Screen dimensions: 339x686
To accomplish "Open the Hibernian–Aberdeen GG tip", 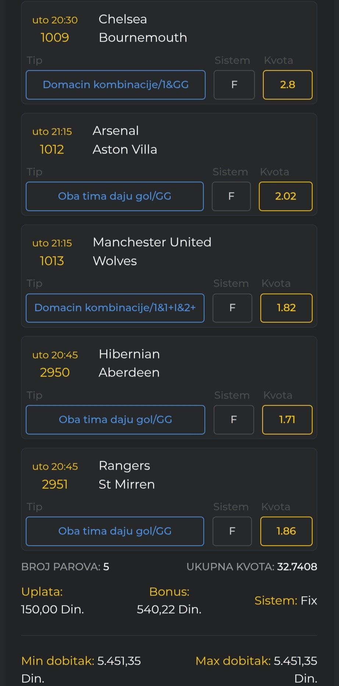I will (115, 420).
